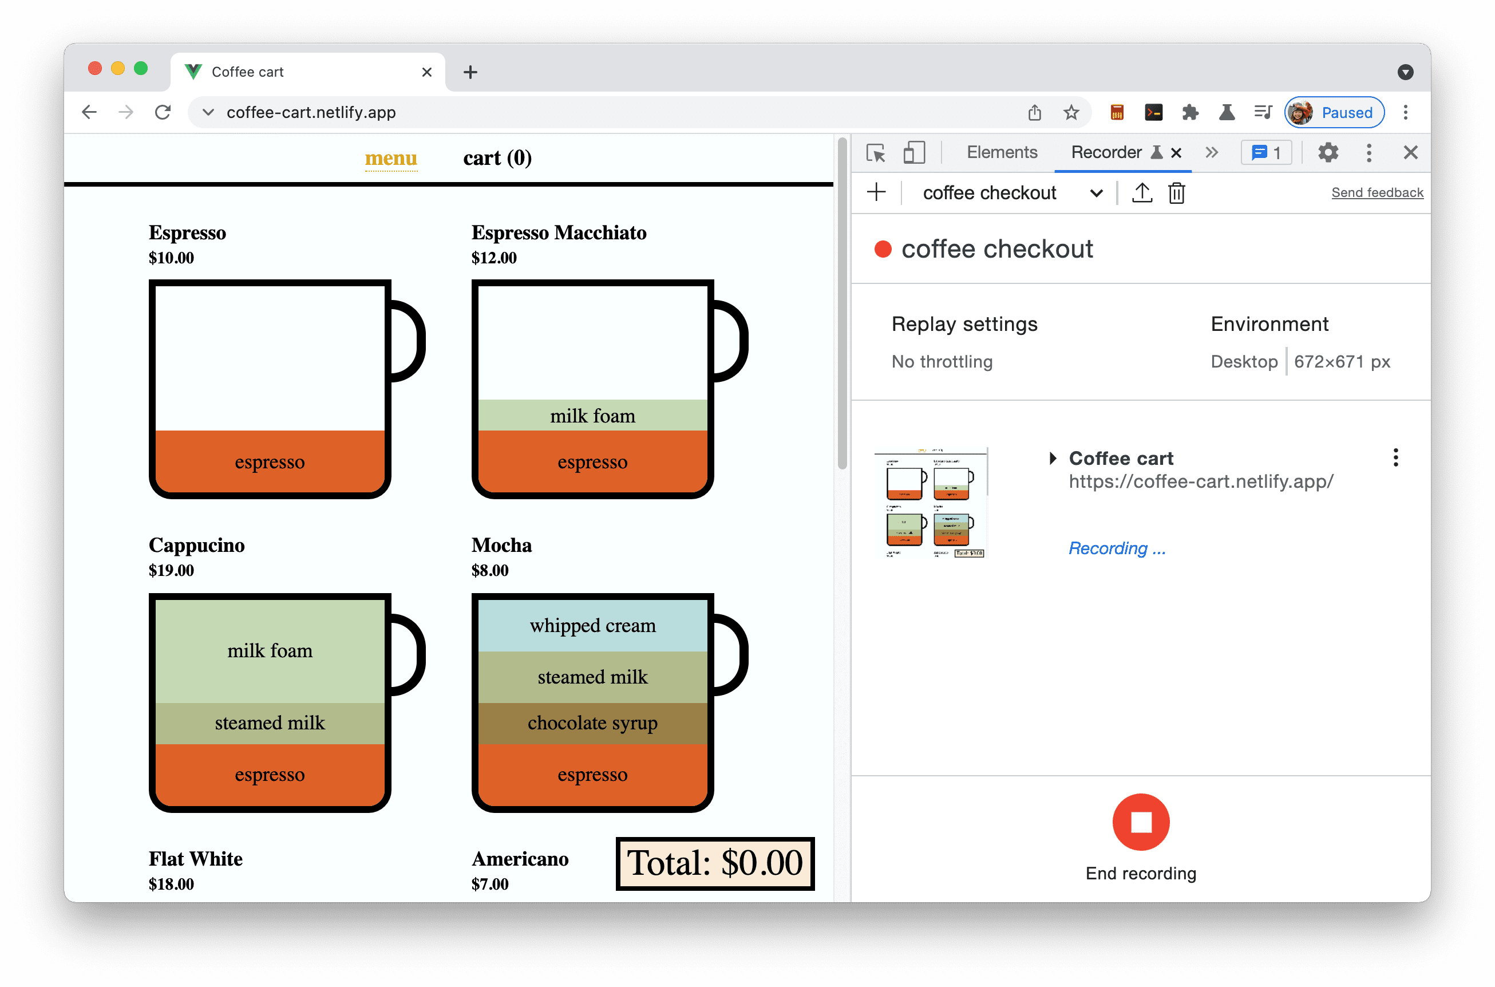Image resolution: width=1495 pixels, height=987 pixels.
Task: Click the settings gear icon
Action: (x=1328, y=153)
